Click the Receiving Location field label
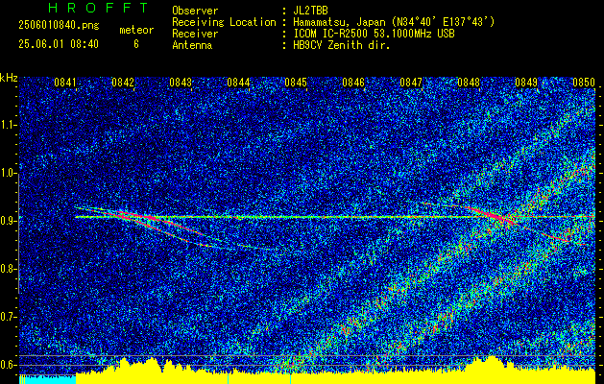The height and width of the screenshot is (384, 604). pos(224,22)
